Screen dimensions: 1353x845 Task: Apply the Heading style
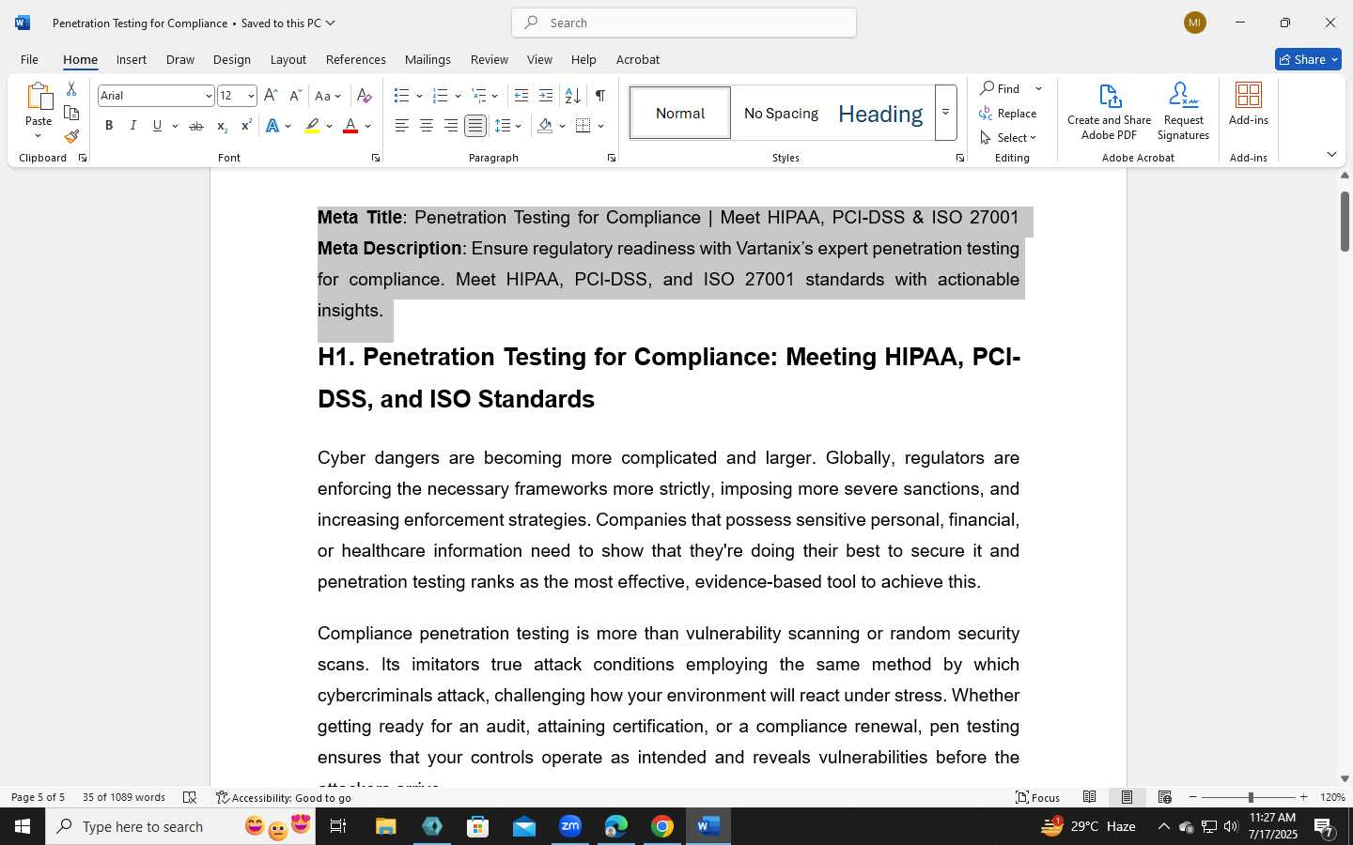click(x=880, y=113)
